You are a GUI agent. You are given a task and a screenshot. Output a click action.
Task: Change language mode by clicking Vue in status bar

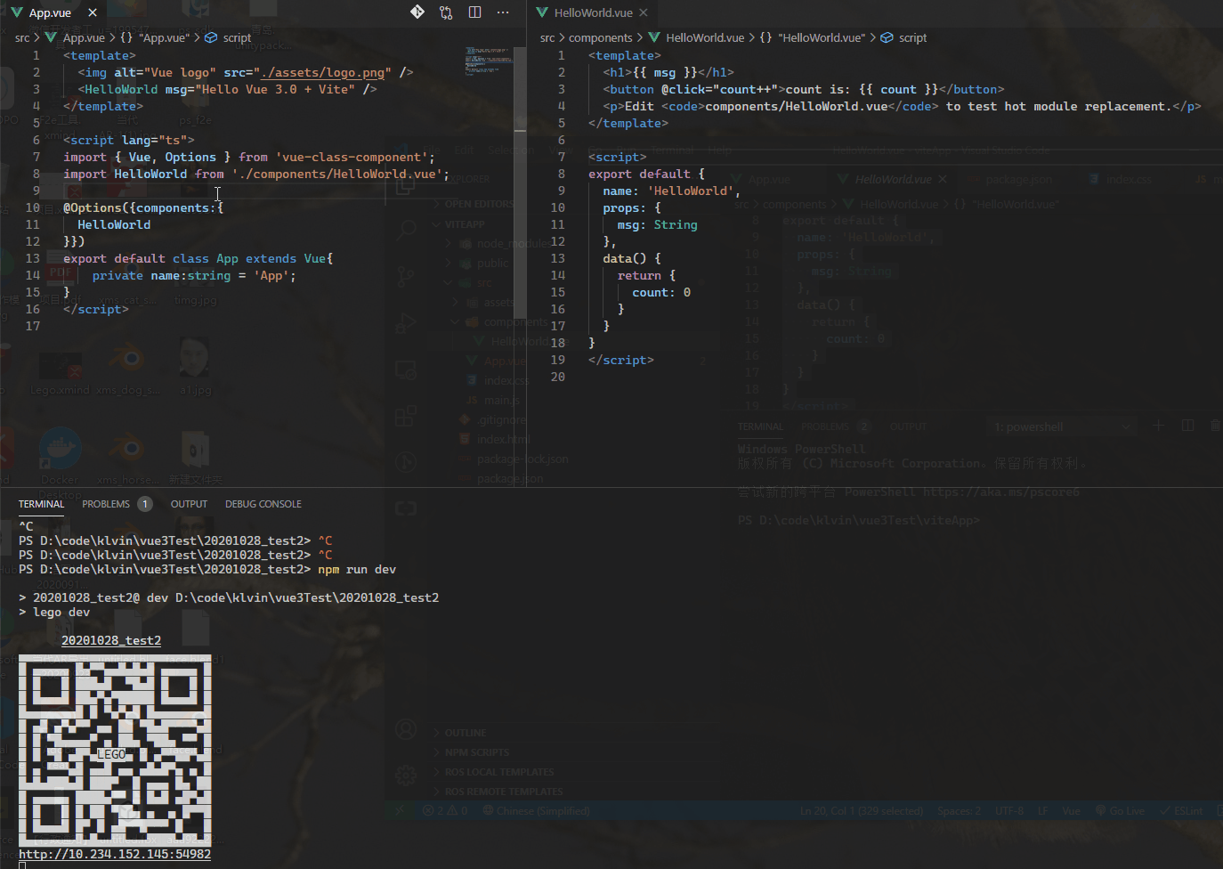[x=1071, y=810]
